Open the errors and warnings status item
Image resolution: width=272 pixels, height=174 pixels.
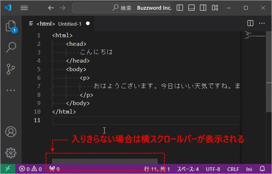click(x=30, y=169)
